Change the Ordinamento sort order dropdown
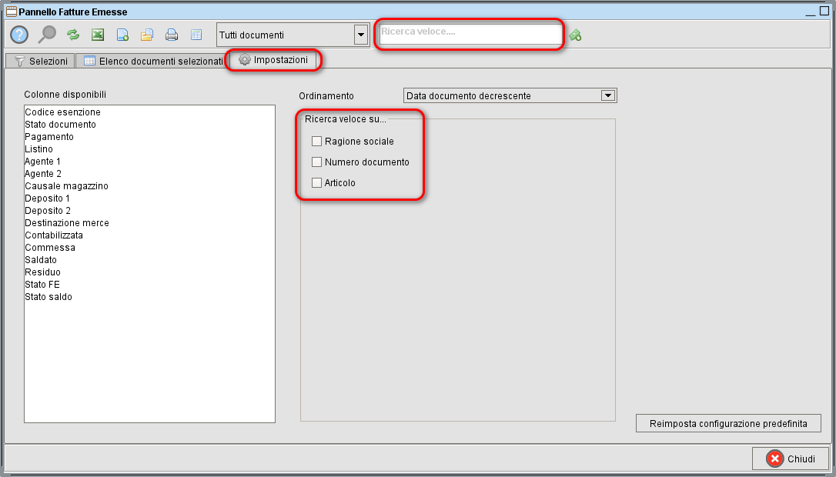The height and width of the screenshot is (477, 836). [608, 95]
